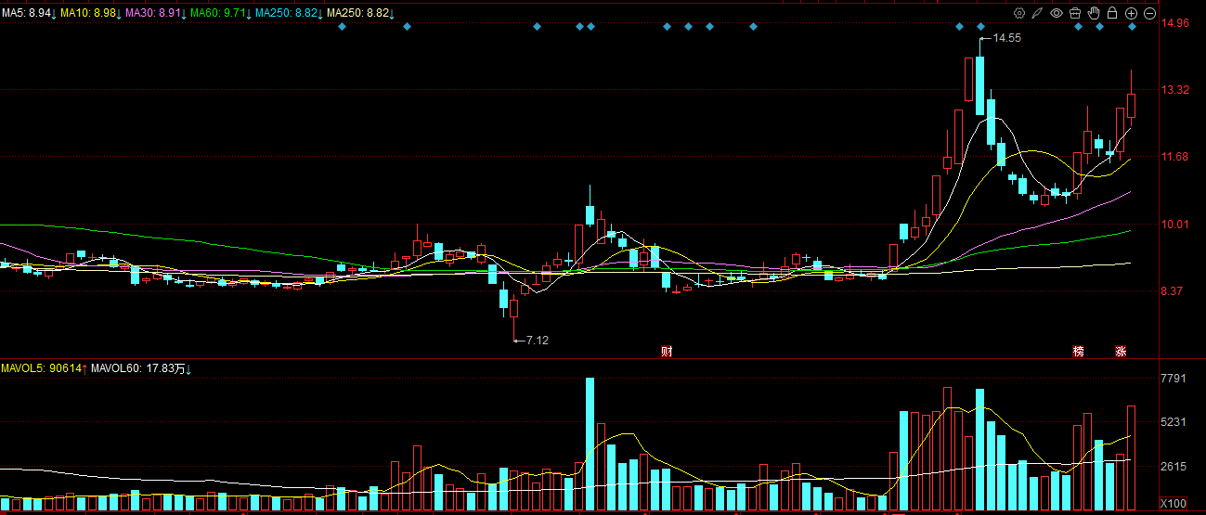1206x515 pixels.
Task: Click the 财 event marker
Action: click(x=666, y=351)
